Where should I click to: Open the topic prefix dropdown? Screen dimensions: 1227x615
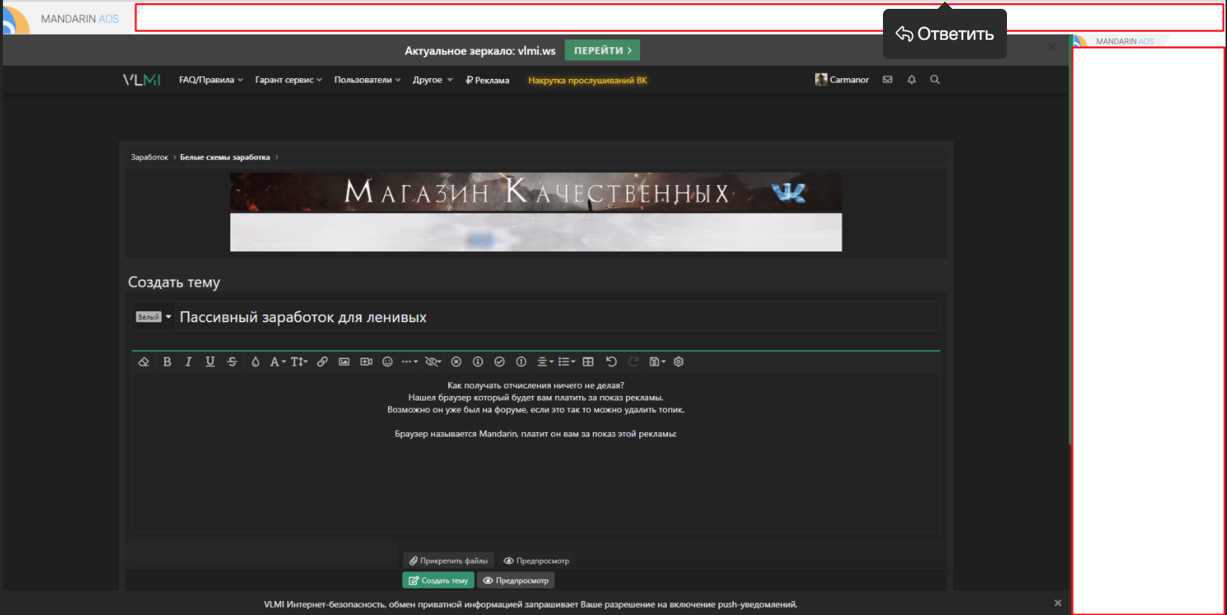click(x=154, y=317)
